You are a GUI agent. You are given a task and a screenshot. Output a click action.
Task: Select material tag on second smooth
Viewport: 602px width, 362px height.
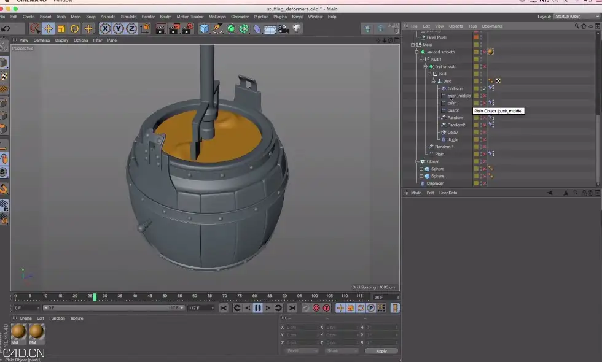pyautogui.click(x=491, y=52)
